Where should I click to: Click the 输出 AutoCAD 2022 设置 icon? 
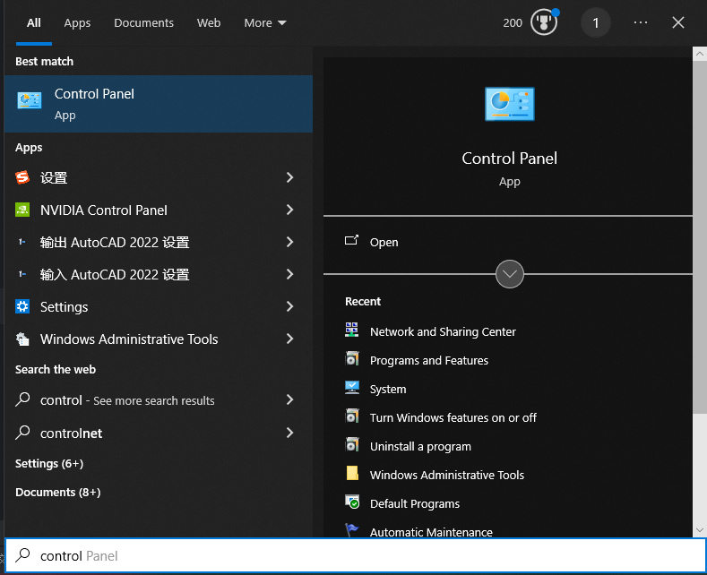[x=22, y=242]
